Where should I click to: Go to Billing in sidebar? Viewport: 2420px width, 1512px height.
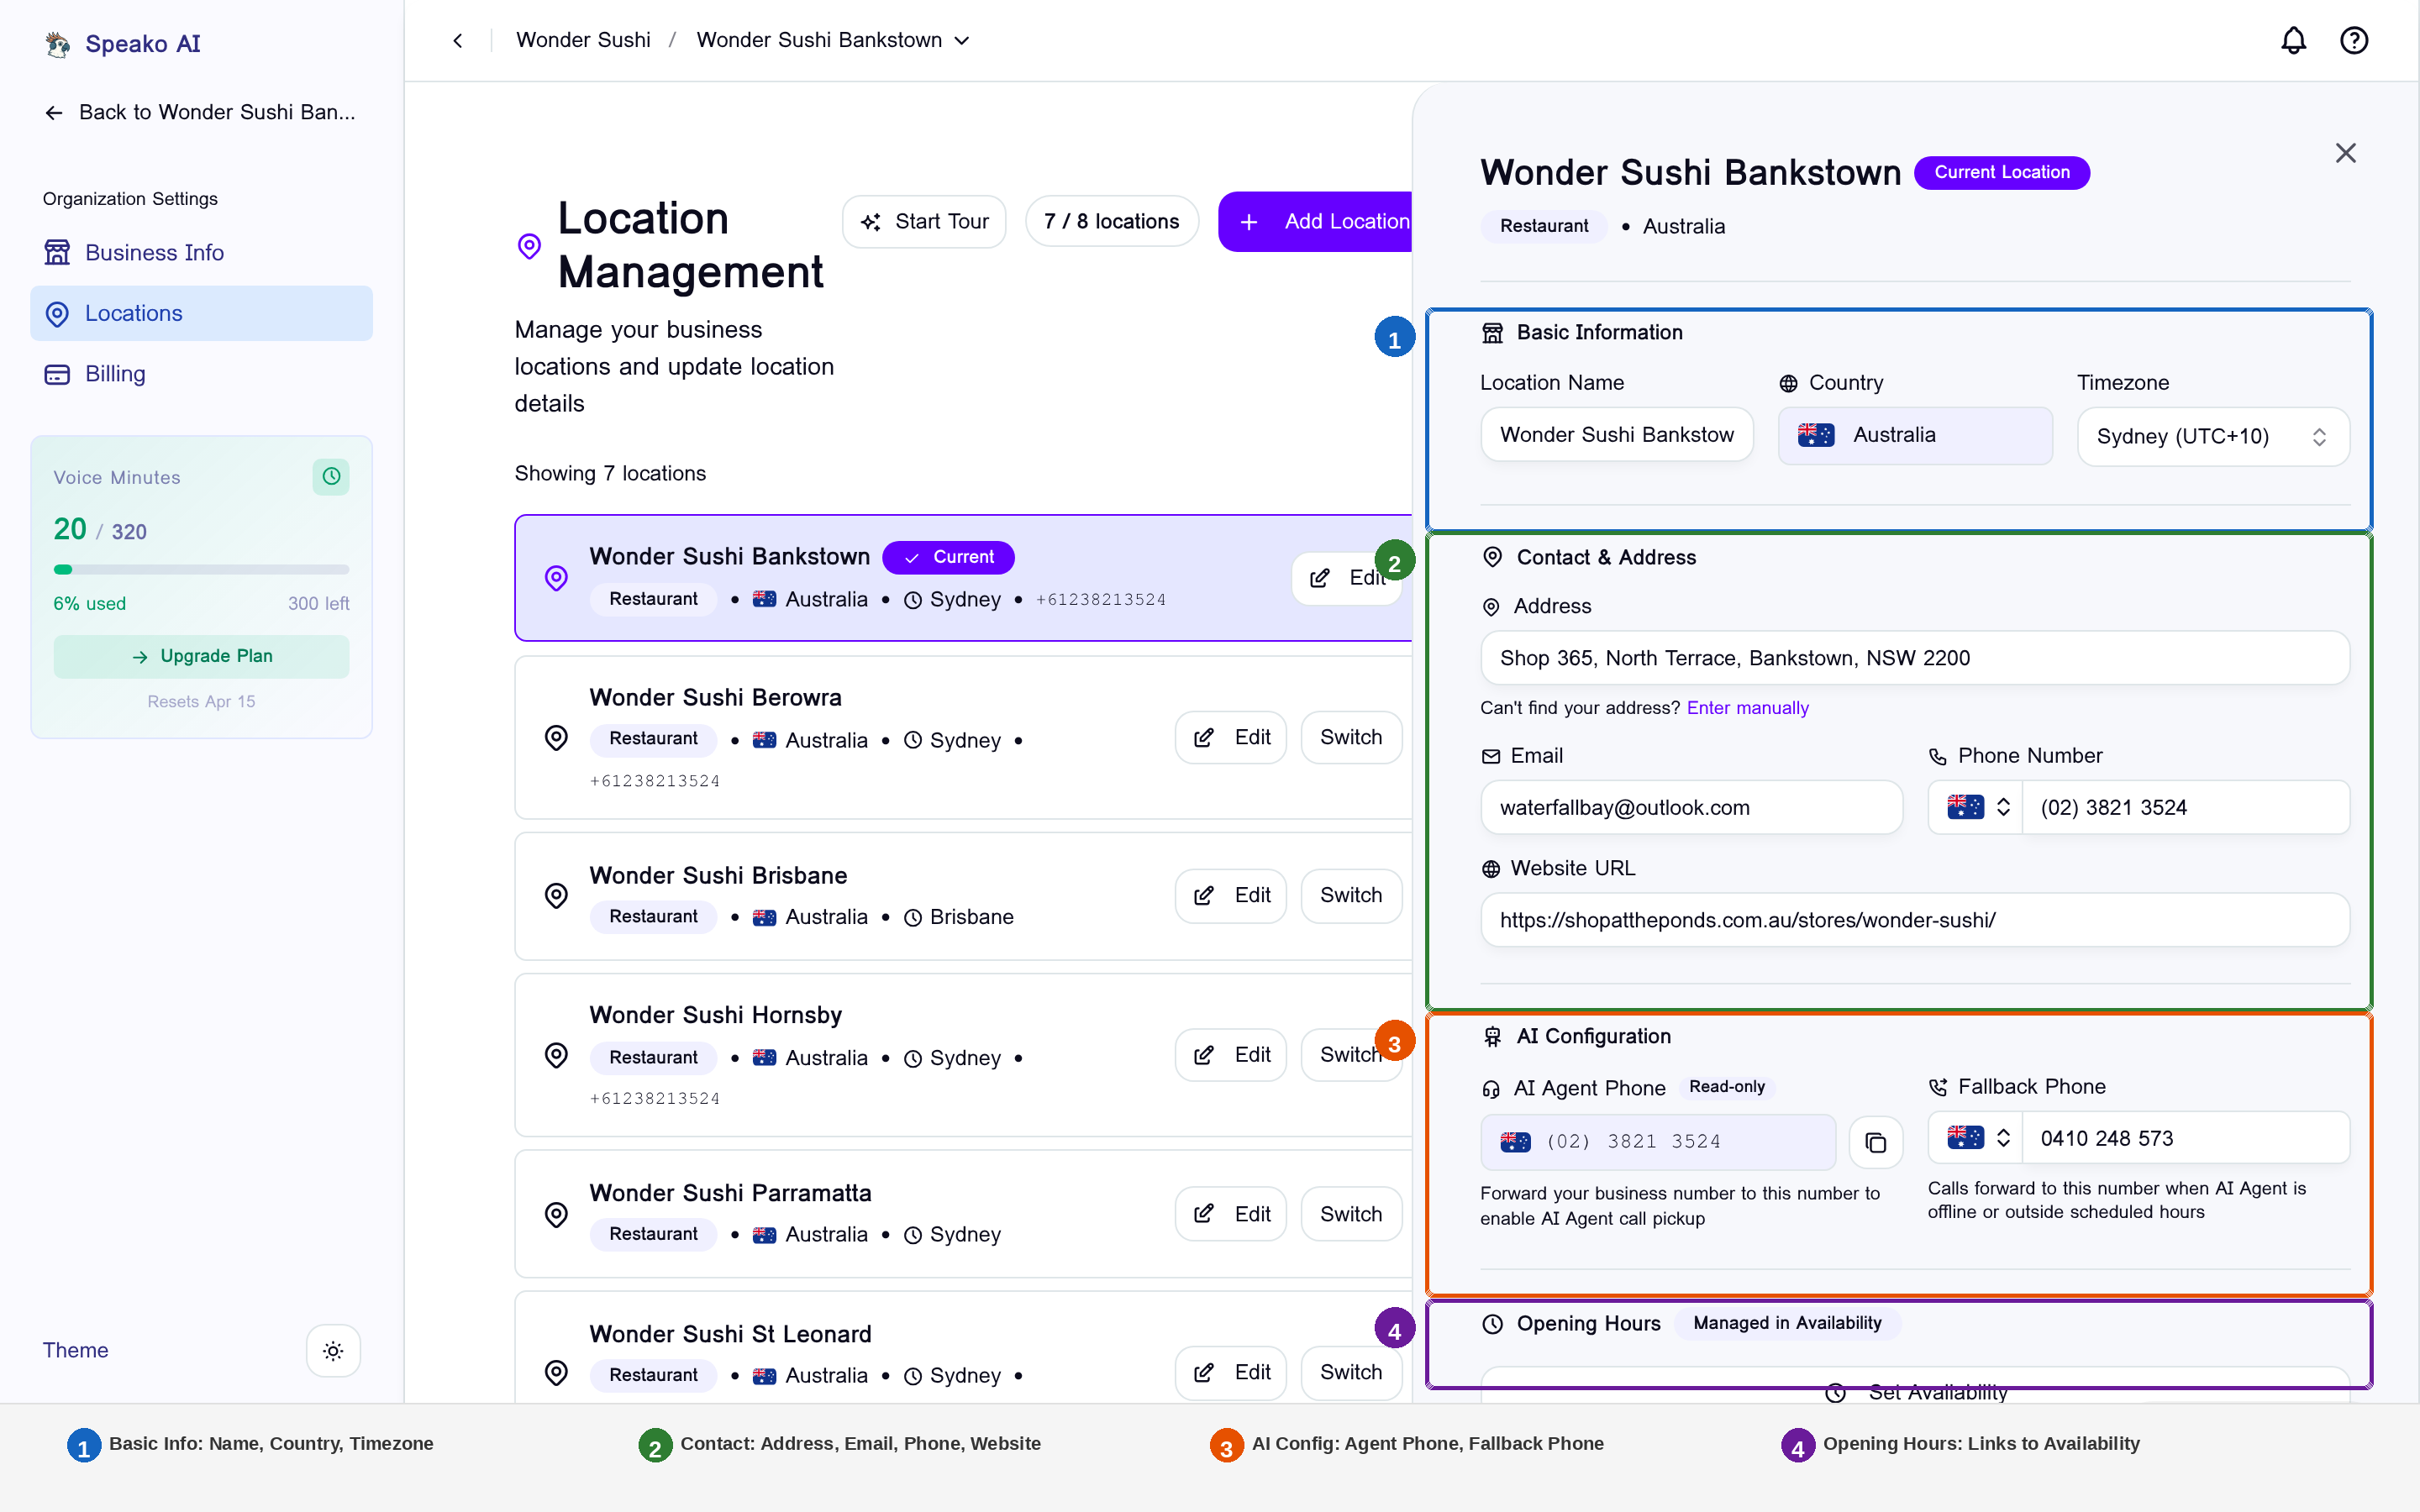(115, 374)
